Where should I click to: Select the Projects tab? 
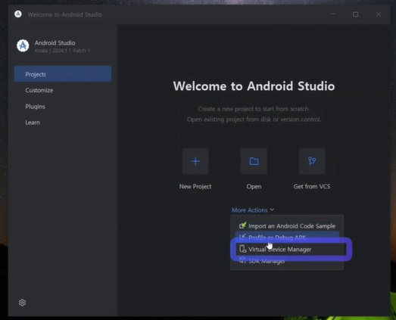click(63, 74)
